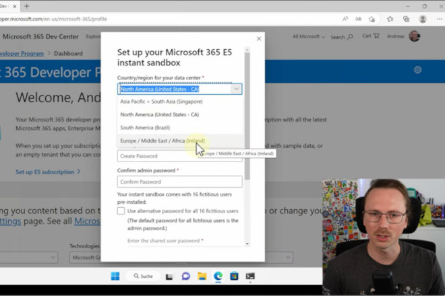The image size is (445, 296).
Task: Open the dropdown right of the dialog
Action: coord(279,258)
